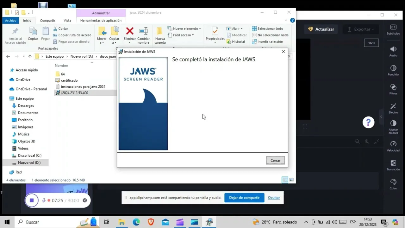Open the Filtros panel in Clipchamp sidebar
The height and width of the screenshot is (228, 405).
click(x=393, y=89)
